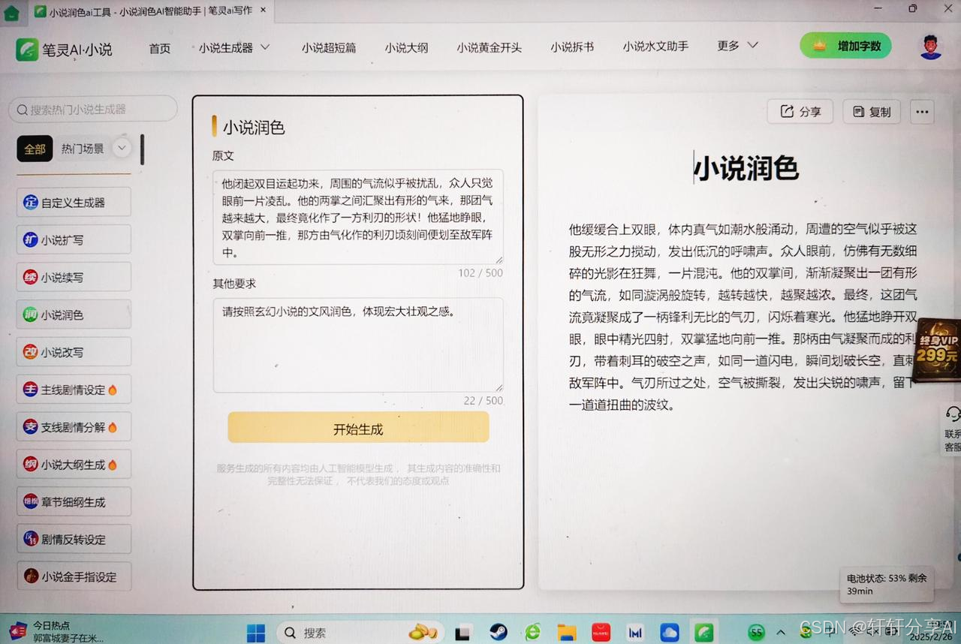Click the 小说润色 output heading text
Viewport: 961px width, 644px height.
(x=746, y=168)
